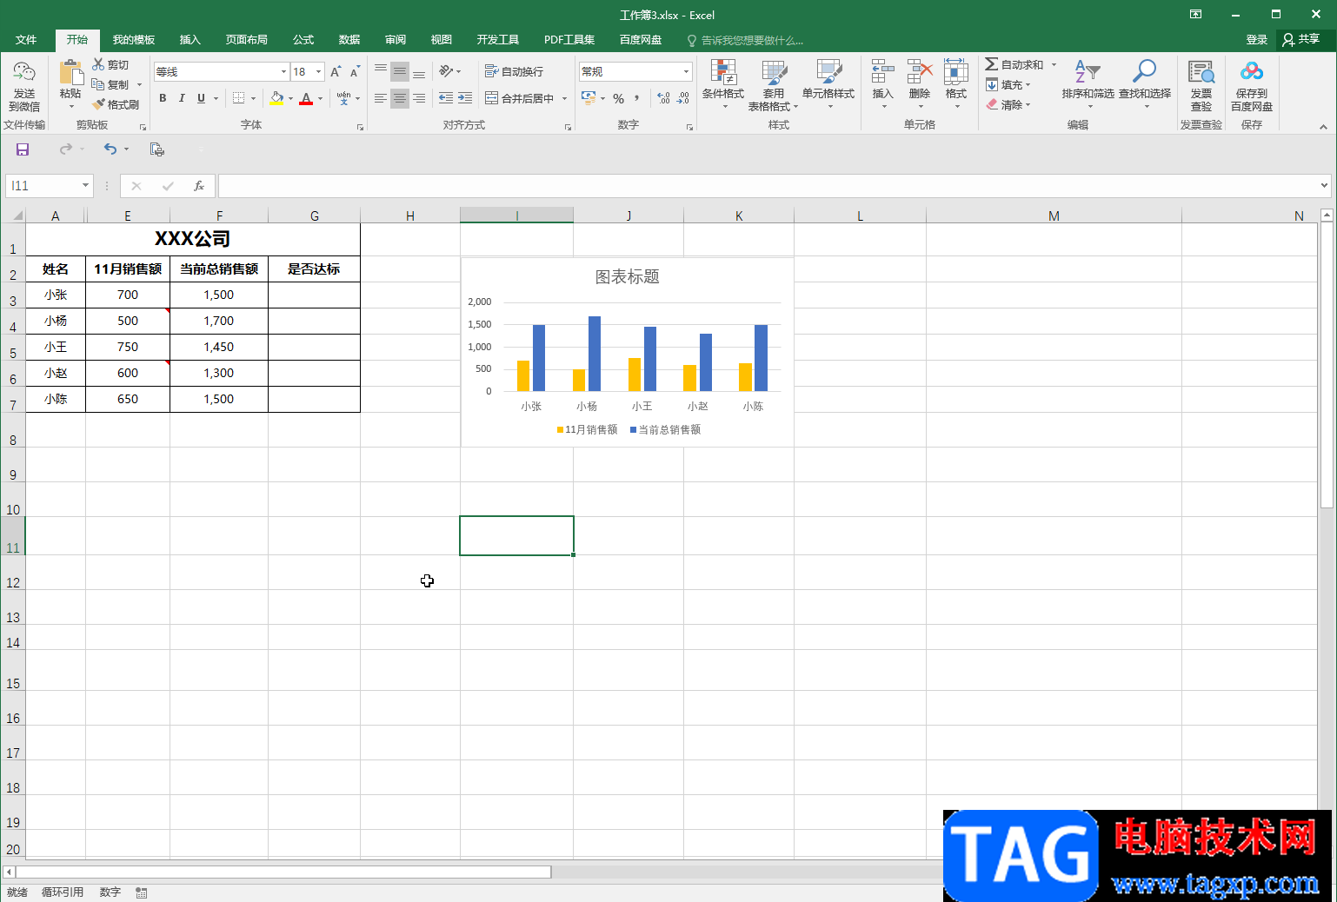Viewport: 1337px width, 902px height.
Task: Open the number format dropdown (常规)
Action: tap(686, 72)
